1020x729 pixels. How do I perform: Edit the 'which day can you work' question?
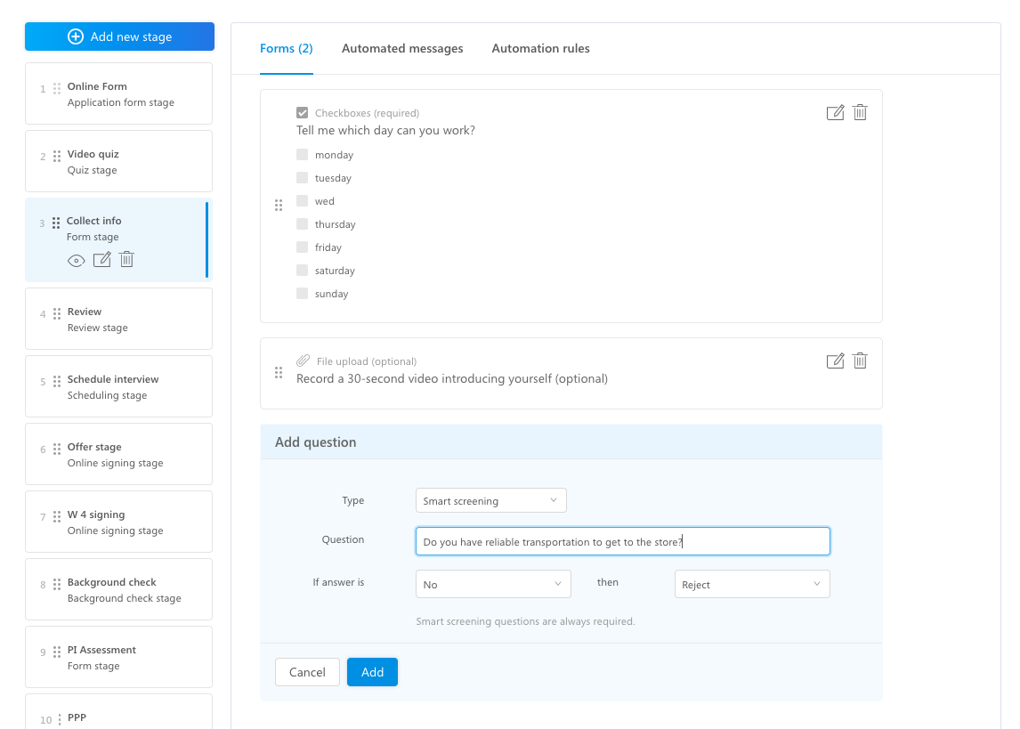[835, 112]
